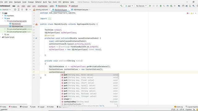Select SQLHelperClass in project tree
This screenshot has height=111, width=198.
pyautogui.click(x=17, y=27)
